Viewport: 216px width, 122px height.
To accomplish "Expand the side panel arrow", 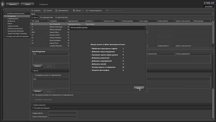I will click(x=4, y=10).
